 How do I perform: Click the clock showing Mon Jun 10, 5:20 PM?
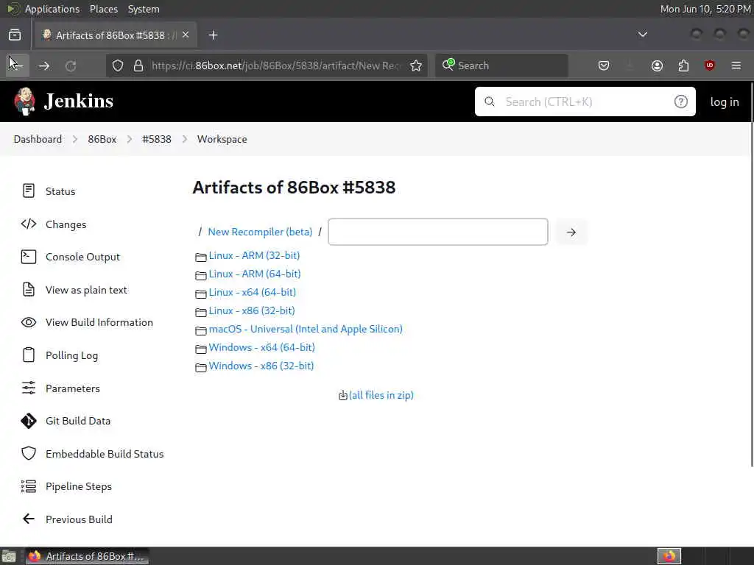pos(705,9)
